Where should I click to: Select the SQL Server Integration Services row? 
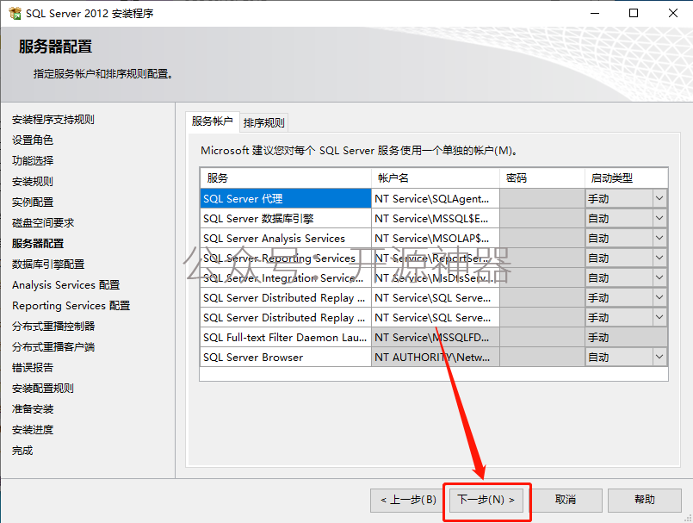[286, 278]
